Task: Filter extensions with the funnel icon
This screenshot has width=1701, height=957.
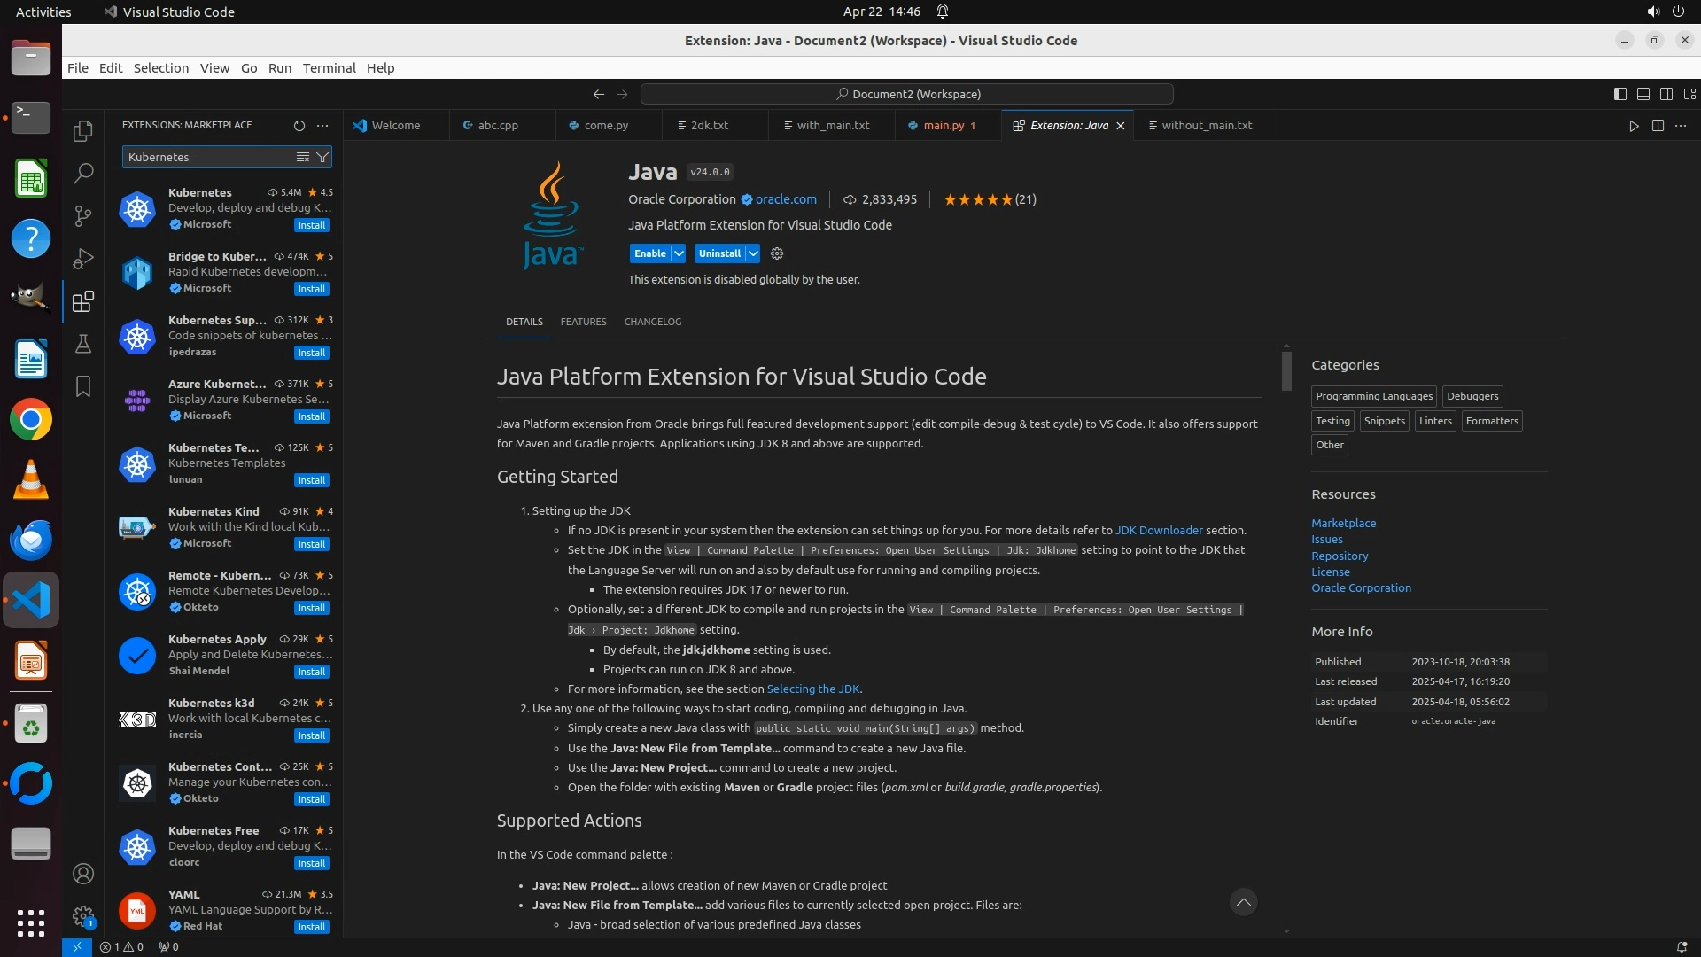Action: pyautogui.click(x=323, y=157)
